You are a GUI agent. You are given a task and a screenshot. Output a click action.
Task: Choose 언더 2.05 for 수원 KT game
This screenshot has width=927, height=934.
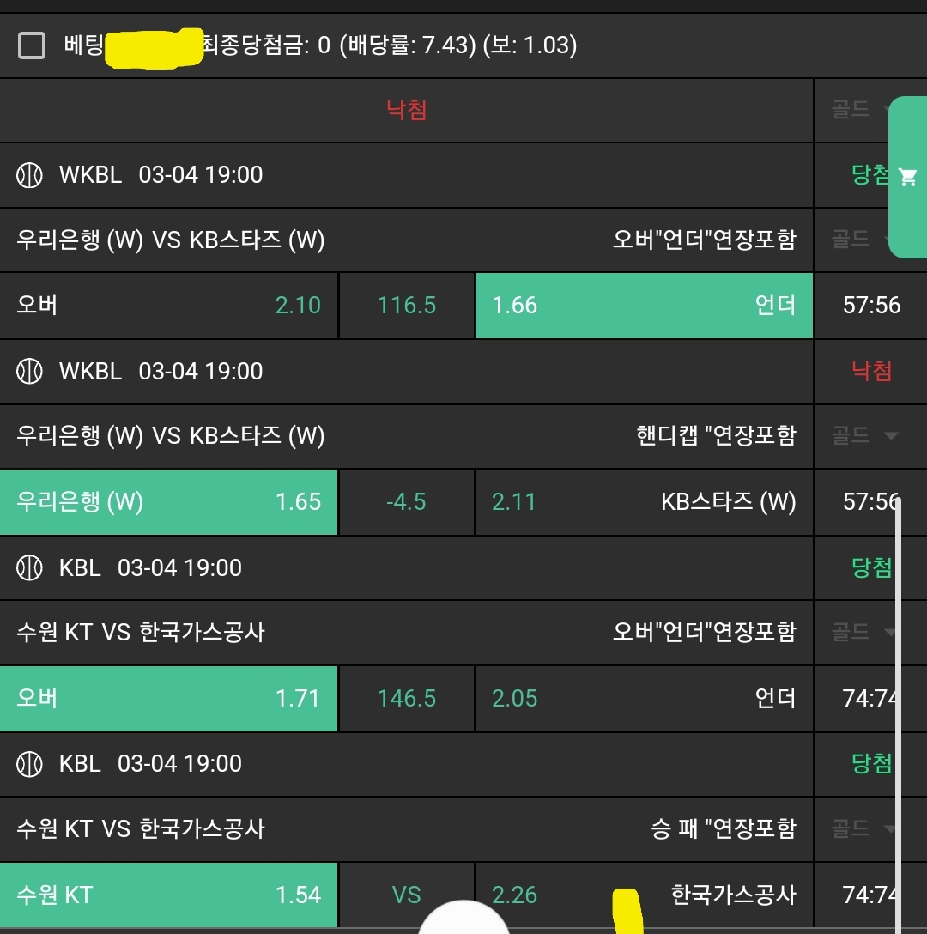(x=644, y=699)
